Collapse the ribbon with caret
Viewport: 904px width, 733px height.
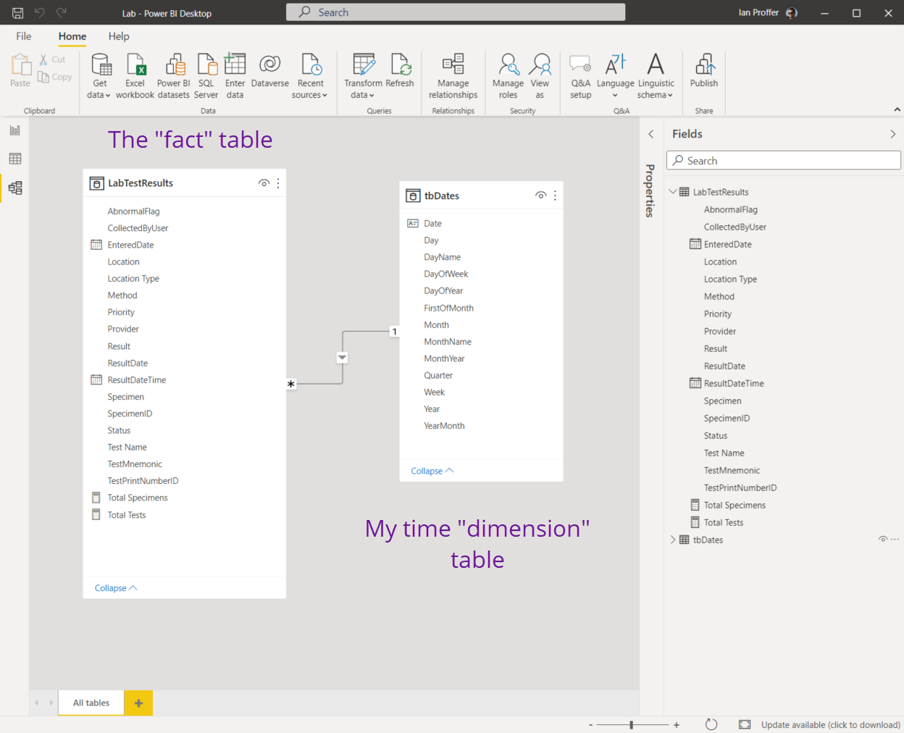pyautogui.click(x=897, y=109)
